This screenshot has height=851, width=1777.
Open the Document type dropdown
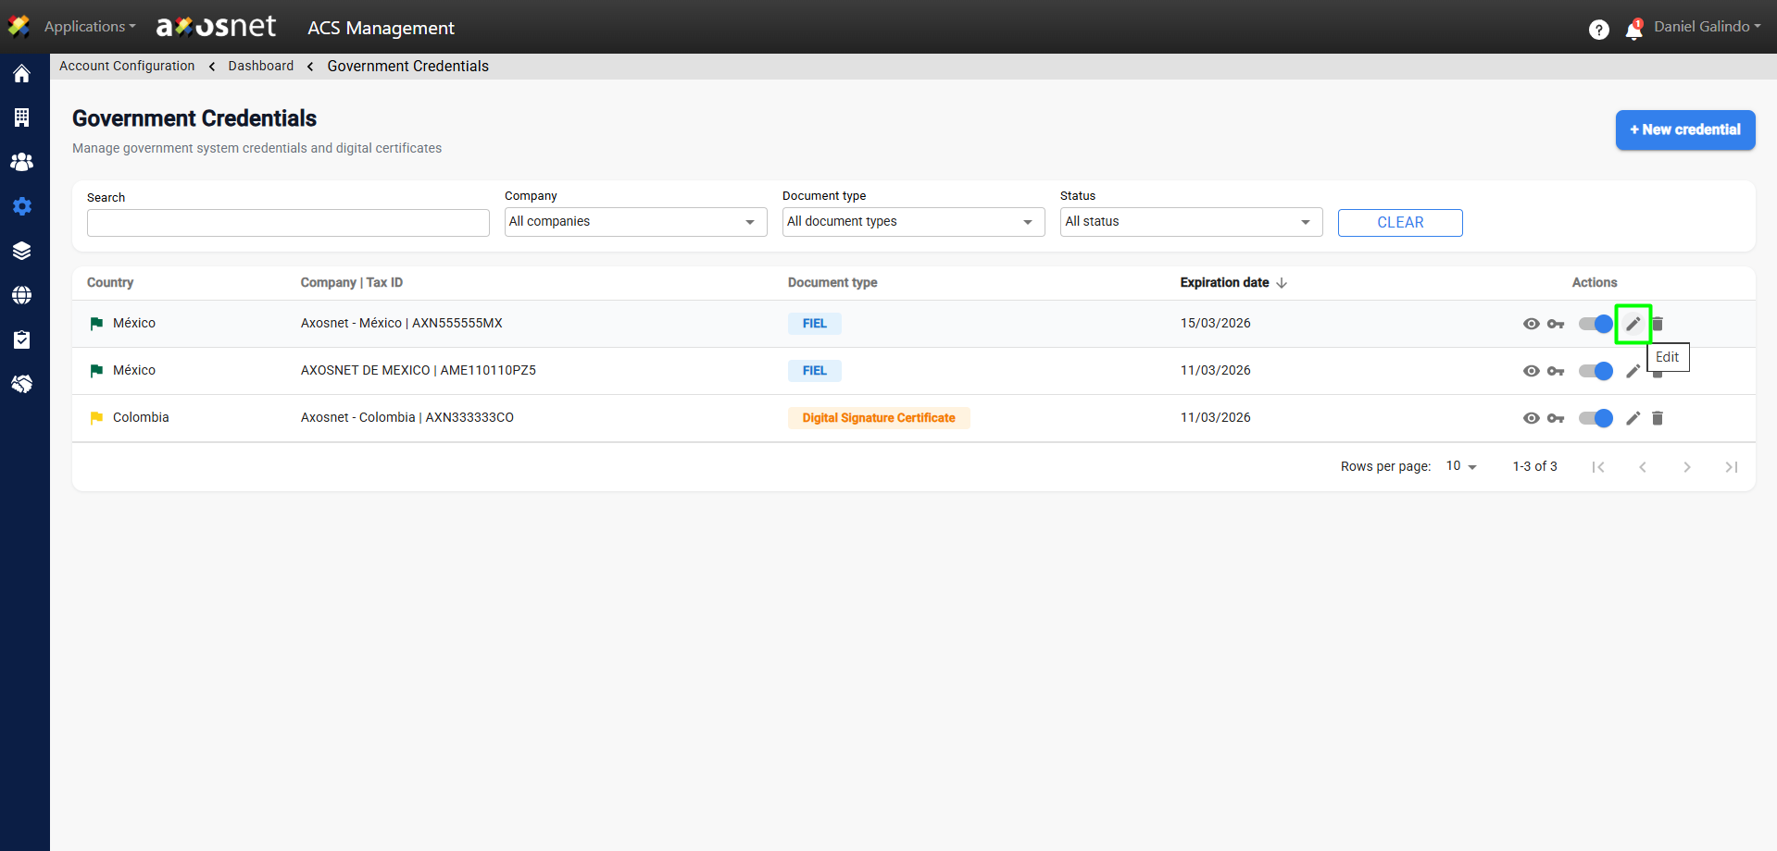point(913,222)
